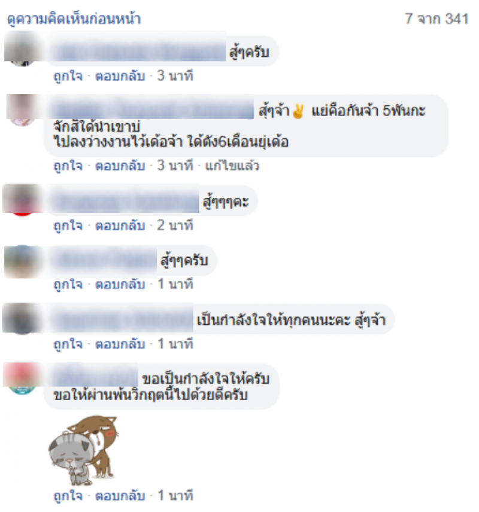Viewport: 479px width, 512px height.
Task: Open the avatar of the first commenter
Action: (x=22, y=49)
